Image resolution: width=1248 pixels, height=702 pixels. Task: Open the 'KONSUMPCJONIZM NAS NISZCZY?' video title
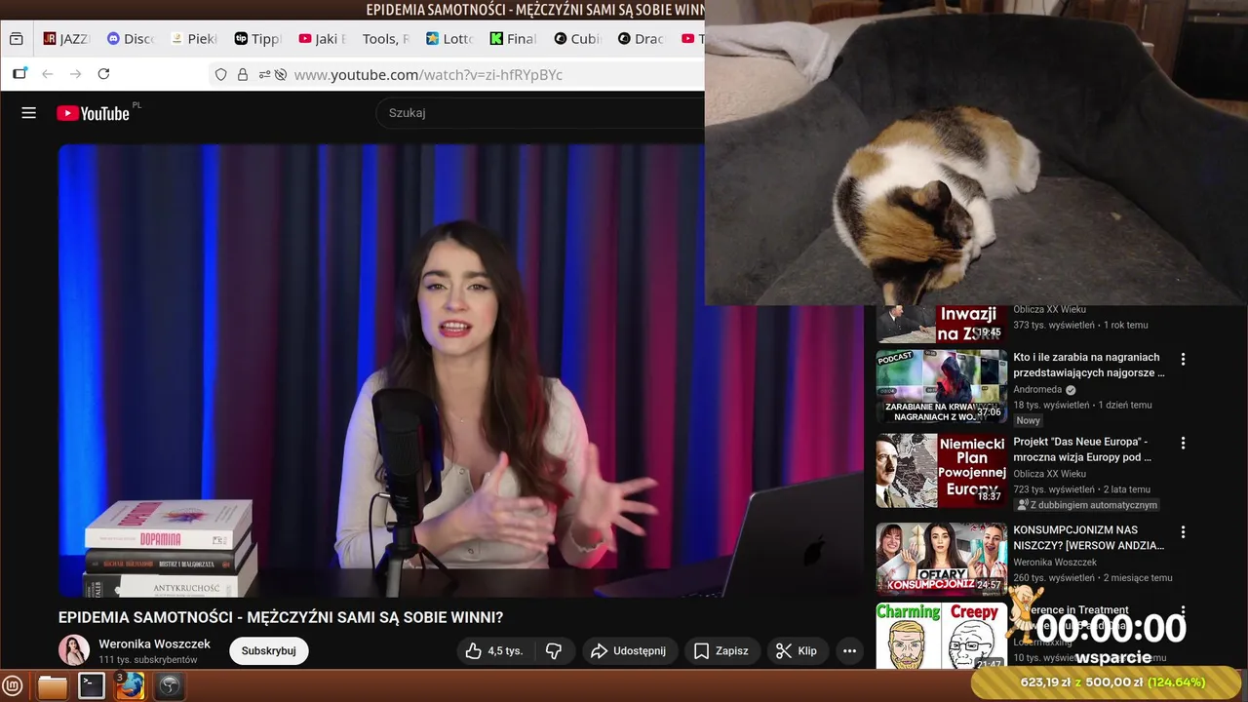point(1088,537)
